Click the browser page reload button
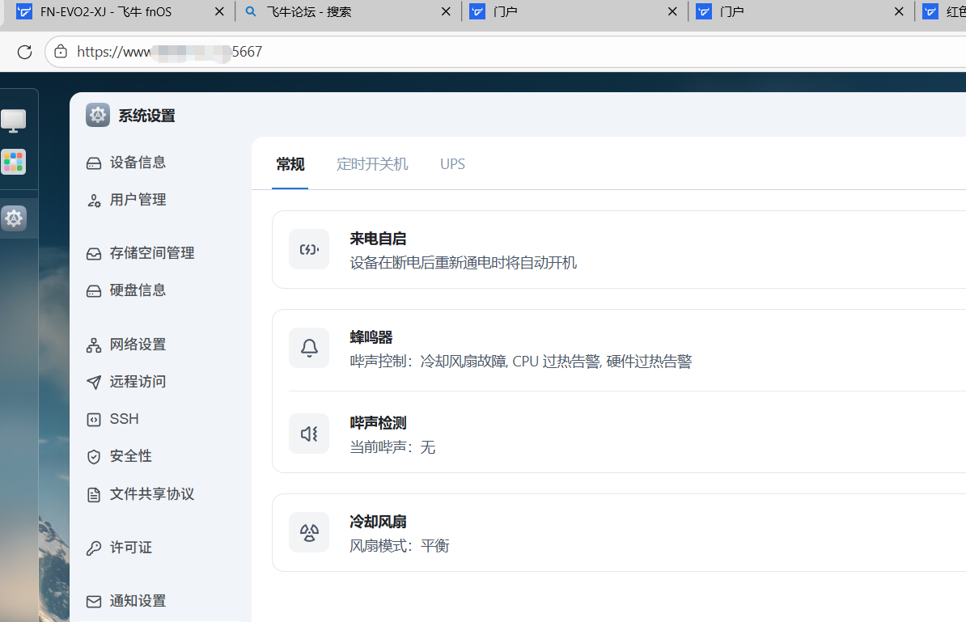The height and width of the screenshot is (622, 966). [x=24, y=51]
